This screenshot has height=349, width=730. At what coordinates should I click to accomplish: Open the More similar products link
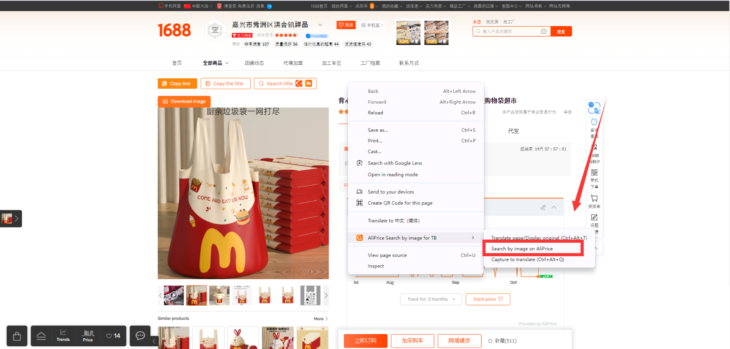pyautogui.click(x=320, y=319)
